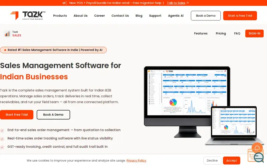Jump to FAQ section
Viewport: 267px width, 167px height.
click(237, 33)
